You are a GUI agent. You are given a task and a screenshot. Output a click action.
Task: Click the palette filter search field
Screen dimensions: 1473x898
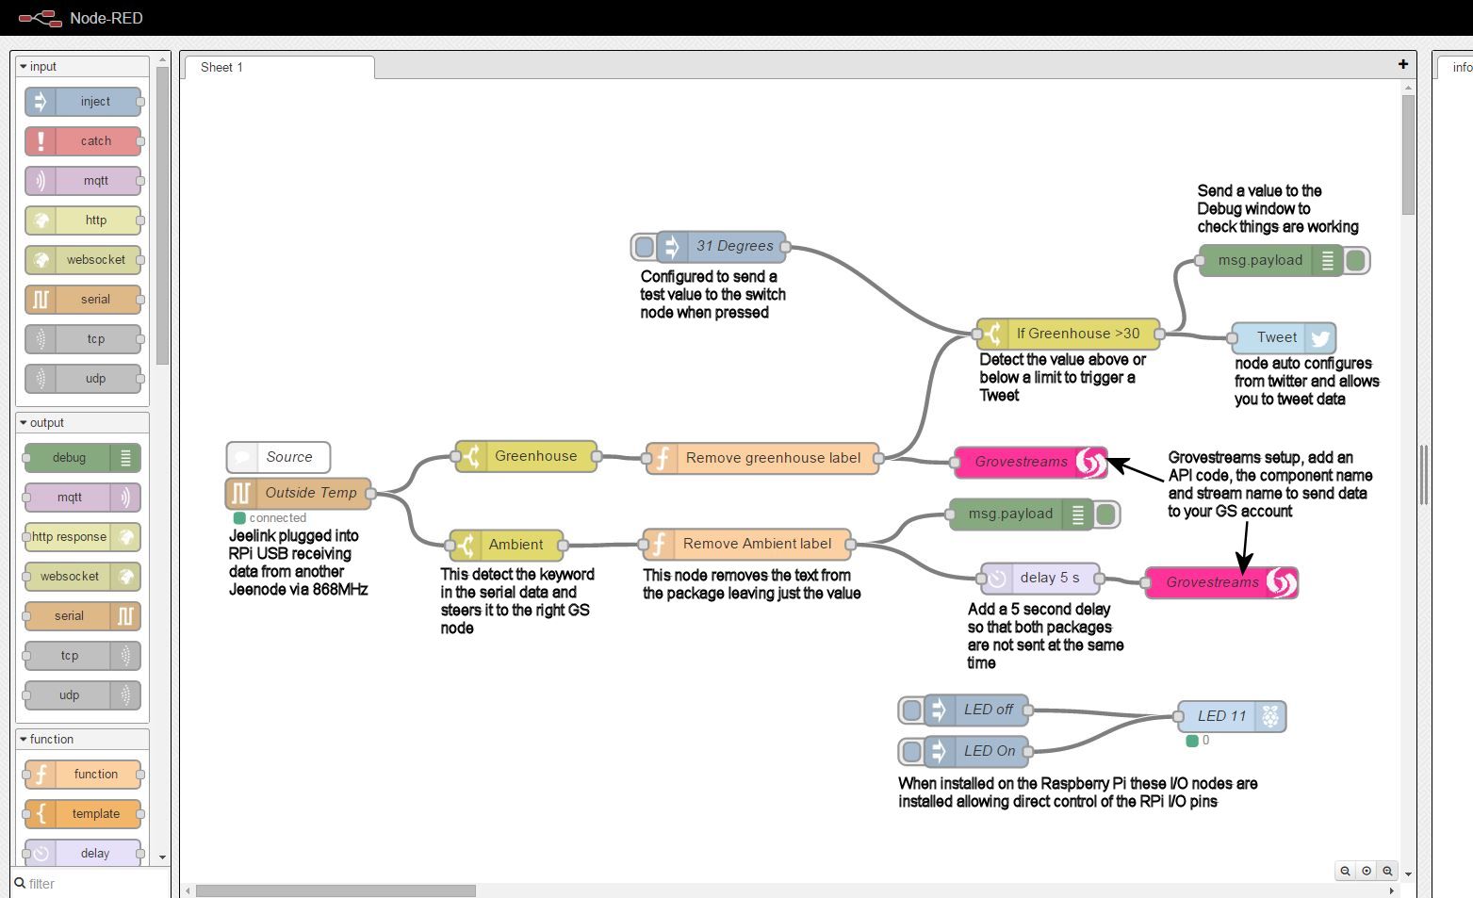point(85,884)
